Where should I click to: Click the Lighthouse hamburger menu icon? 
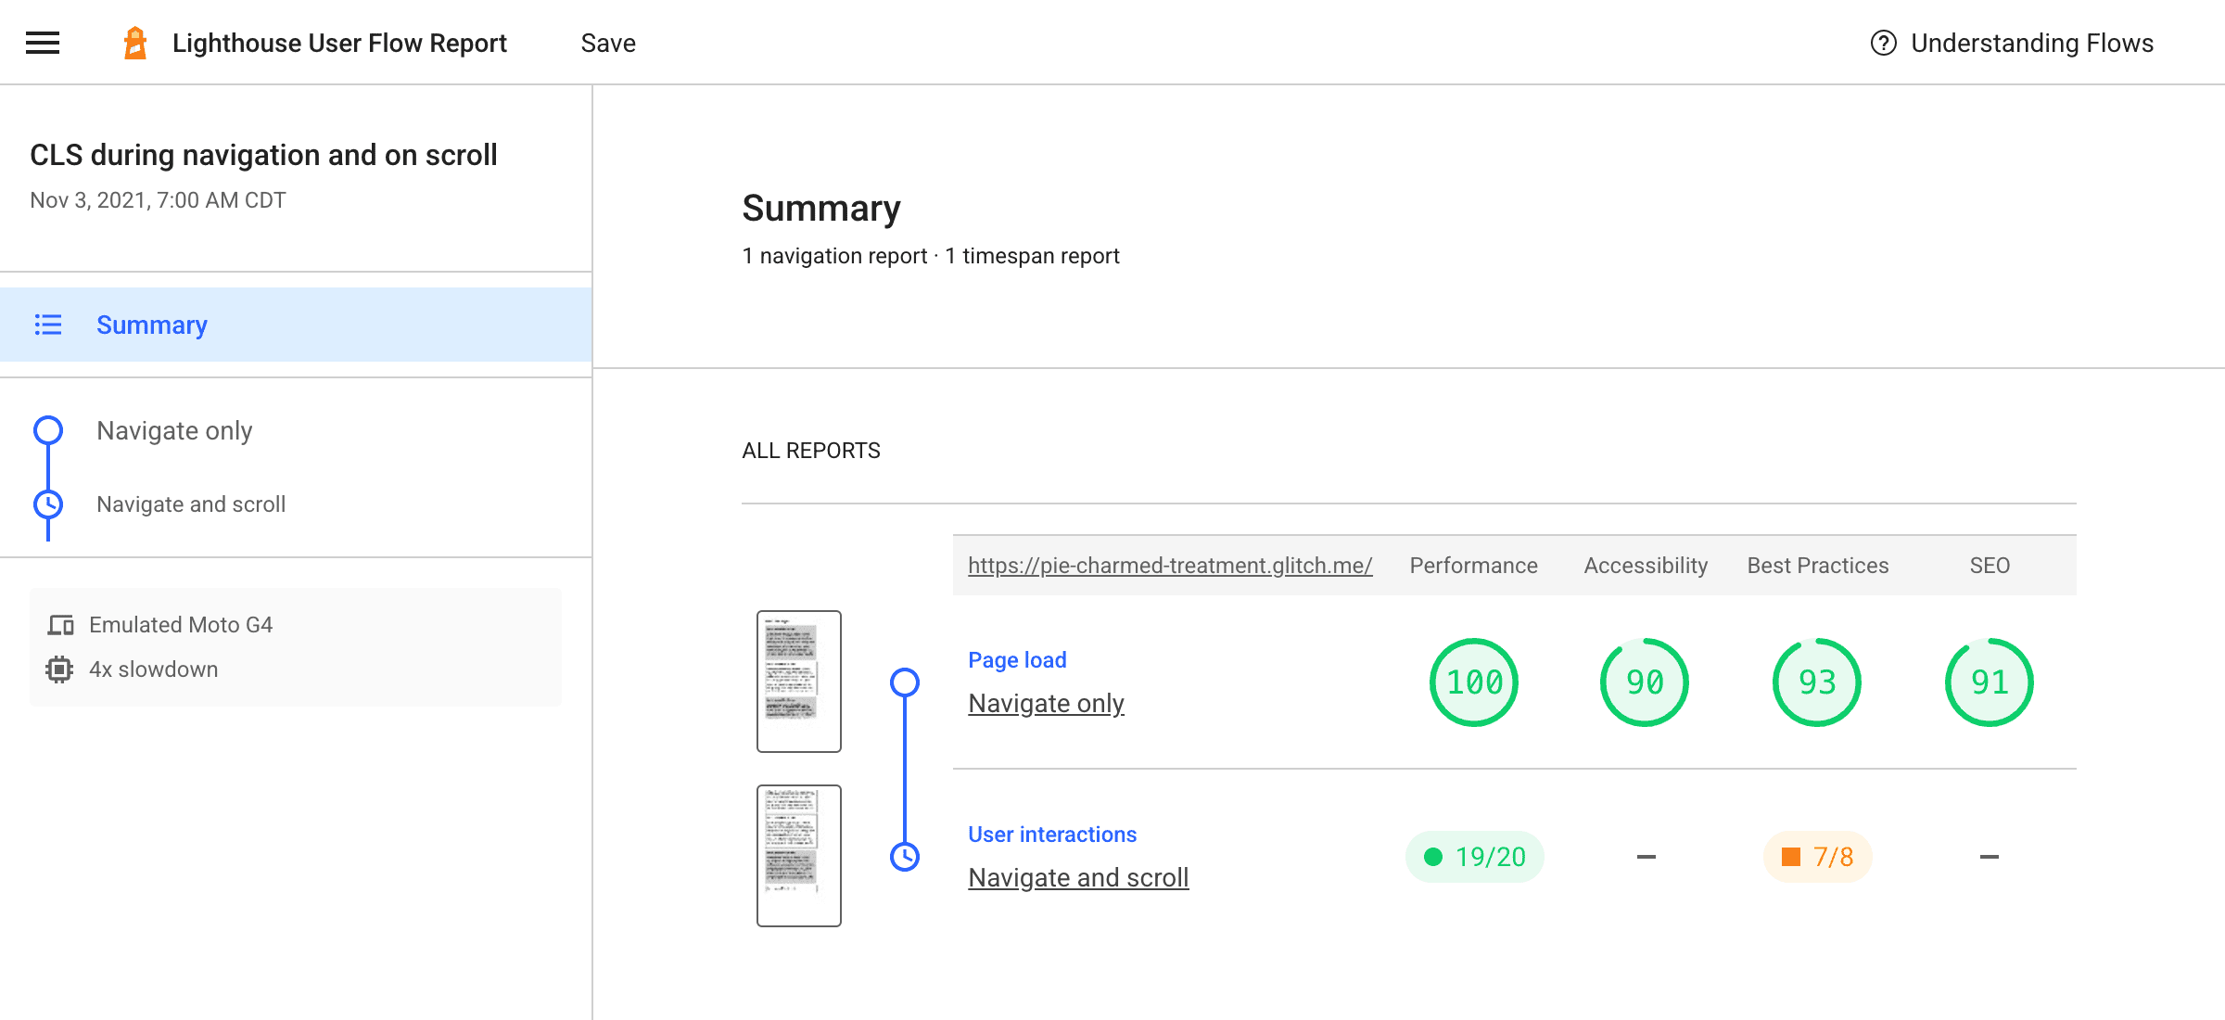pyautogui.click(x=43, y=41)
